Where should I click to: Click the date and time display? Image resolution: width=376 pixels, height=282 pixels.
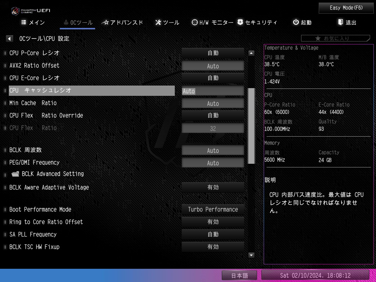click(315, 275)
